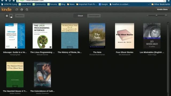Click author name 'Livy'
Screen dimensions: 171x96
pos(70,55)
